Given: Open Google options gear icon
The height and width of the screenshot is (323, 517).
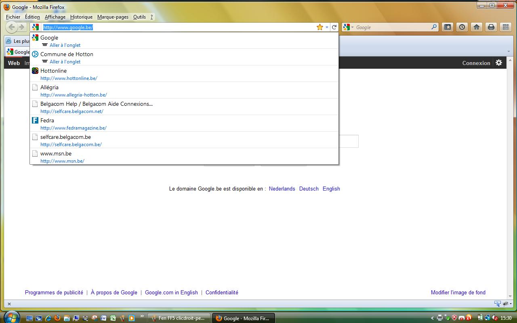Looking at the screenshot, I should (499, 63).
